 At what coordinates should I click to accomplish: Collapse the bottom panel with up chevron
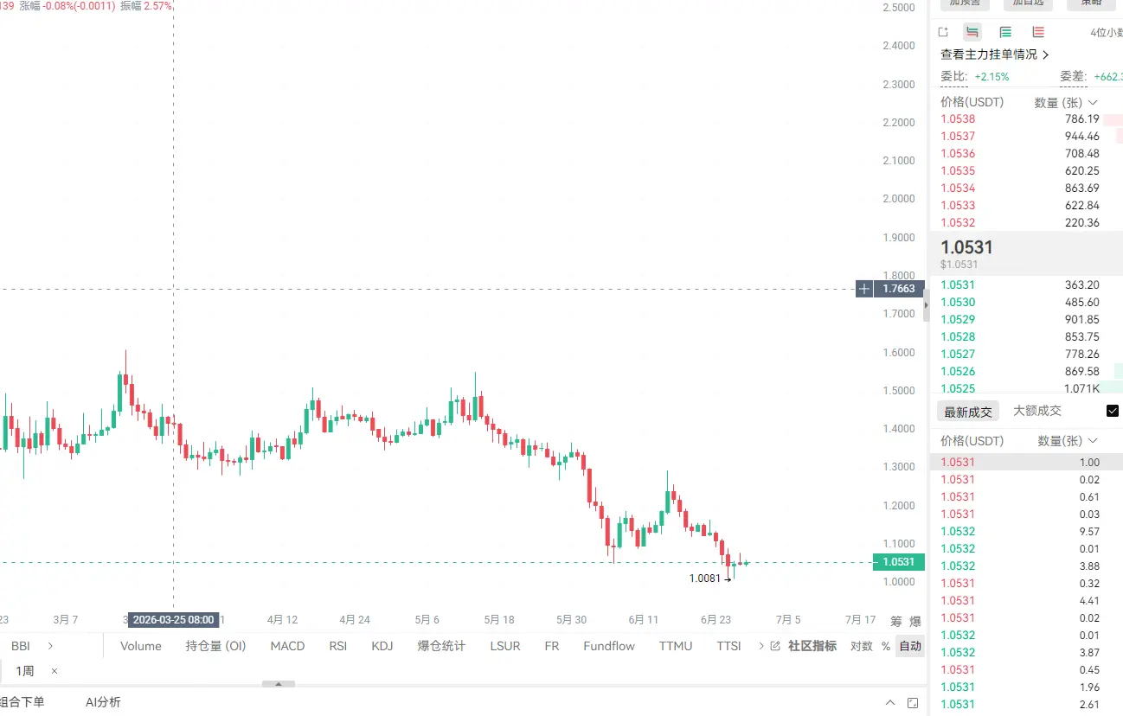[890, 703]
